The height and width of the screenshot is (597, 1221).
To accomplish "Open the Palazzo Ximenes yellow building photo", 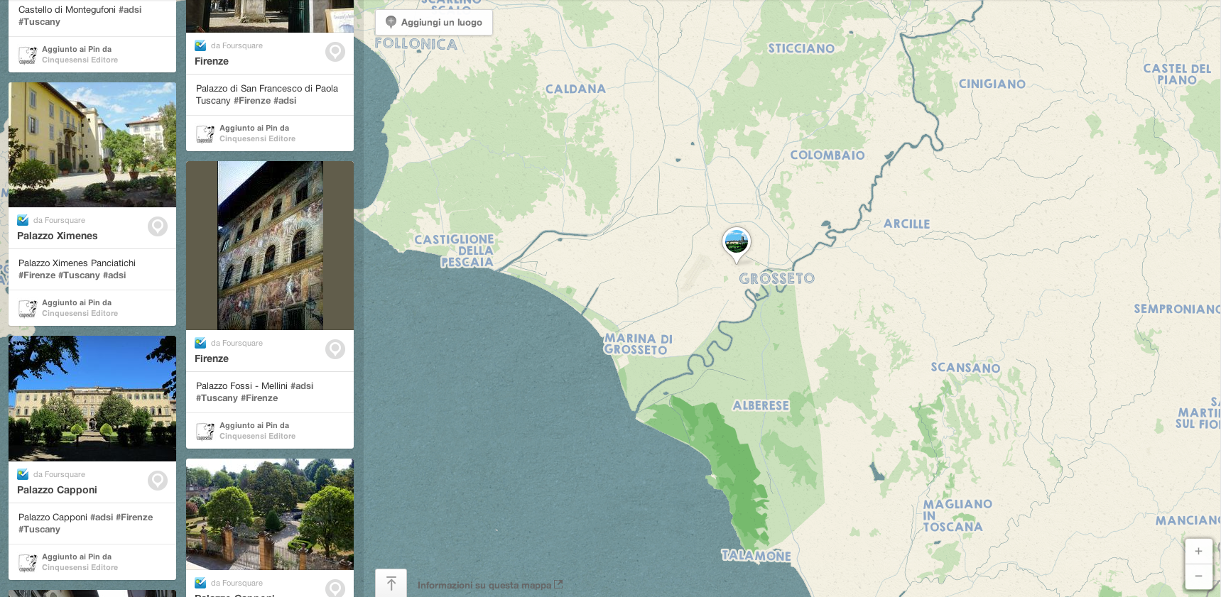I will coord(92,145).
